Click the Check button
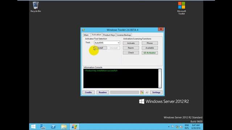232x130 pixels. [131, 53]
